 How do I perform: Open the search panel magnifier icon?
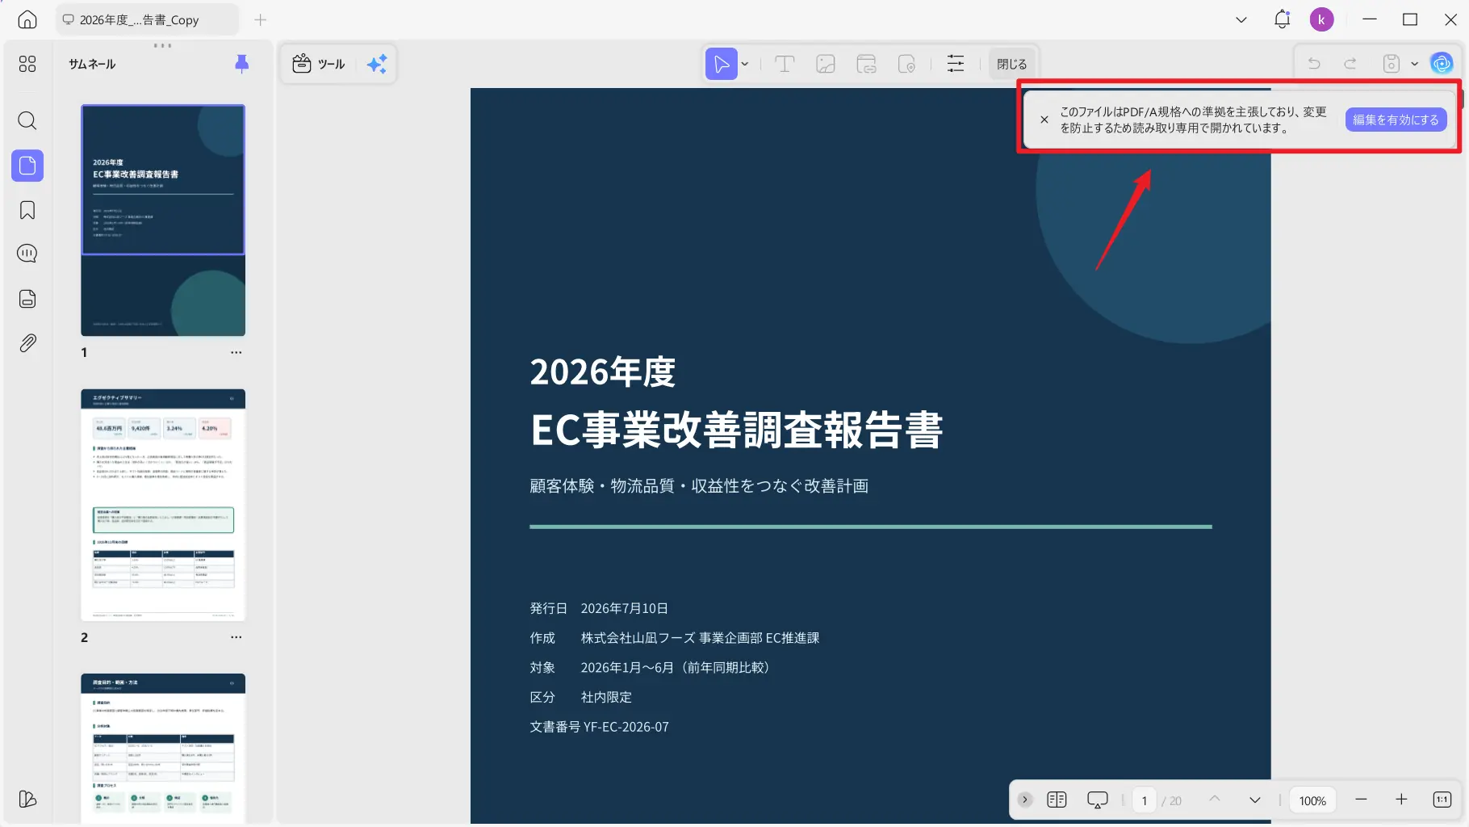(x=27, y=121)
